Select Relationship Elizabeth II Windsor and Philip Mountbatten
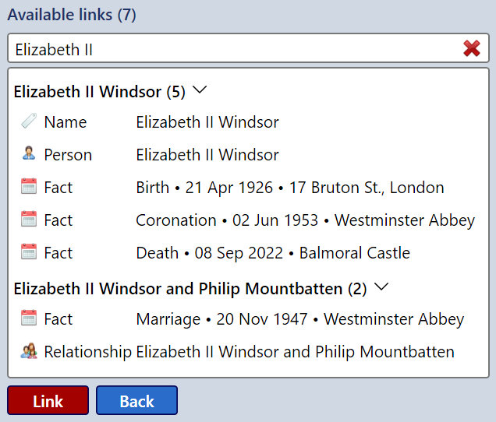The width and height of the screenshot is (496, 422). (x=296, y=352)
